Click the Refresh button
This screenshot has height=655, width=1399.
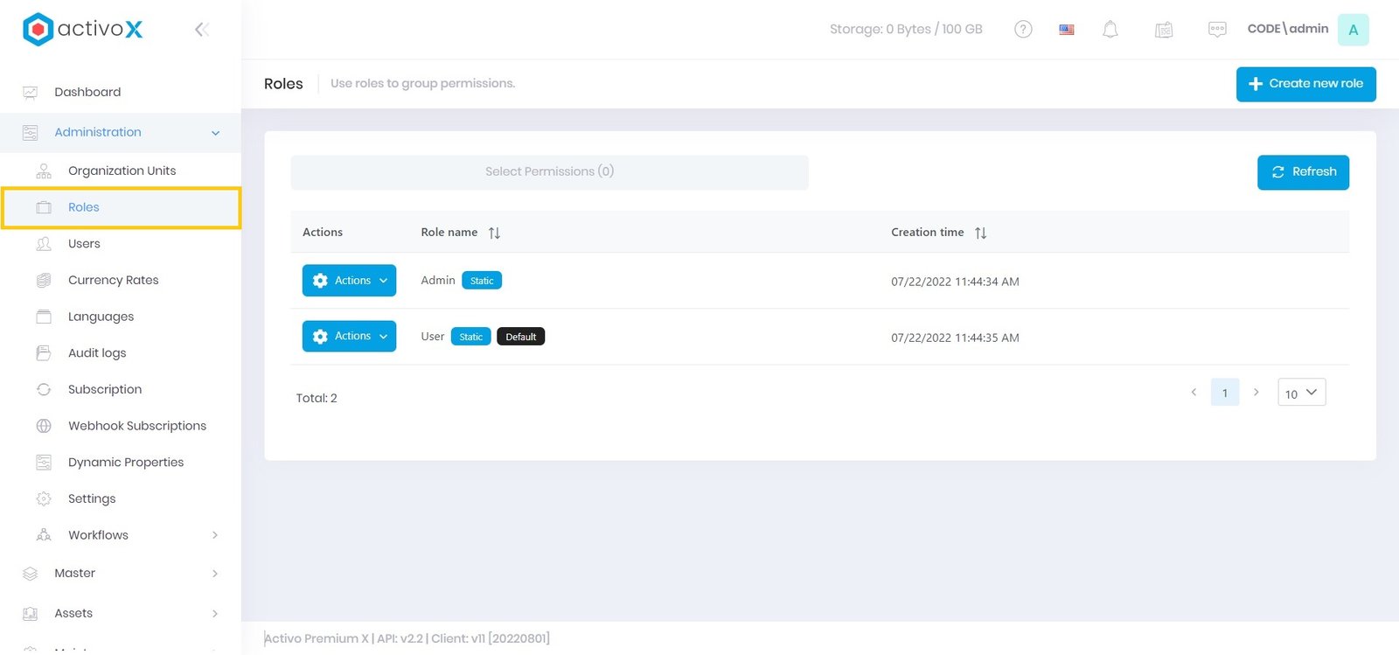pyautogui.click(x=1303, y=172)
